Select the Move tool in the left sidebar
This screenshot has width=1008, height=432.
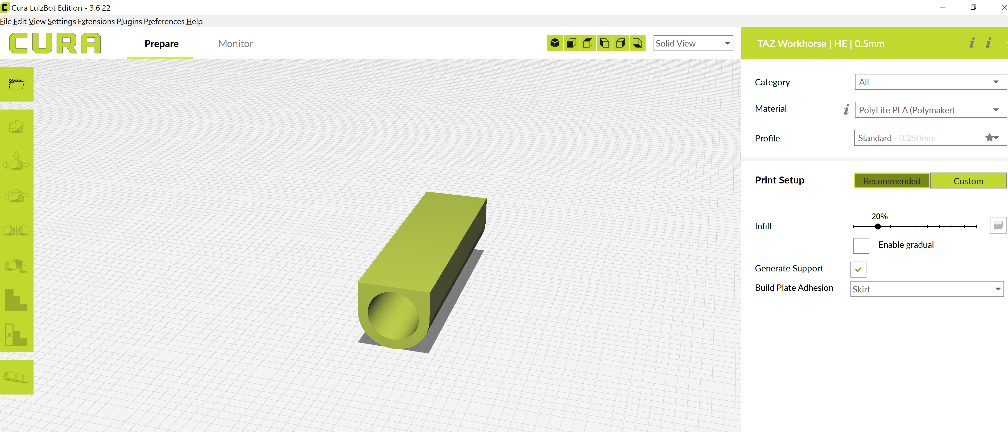(17, 162)
